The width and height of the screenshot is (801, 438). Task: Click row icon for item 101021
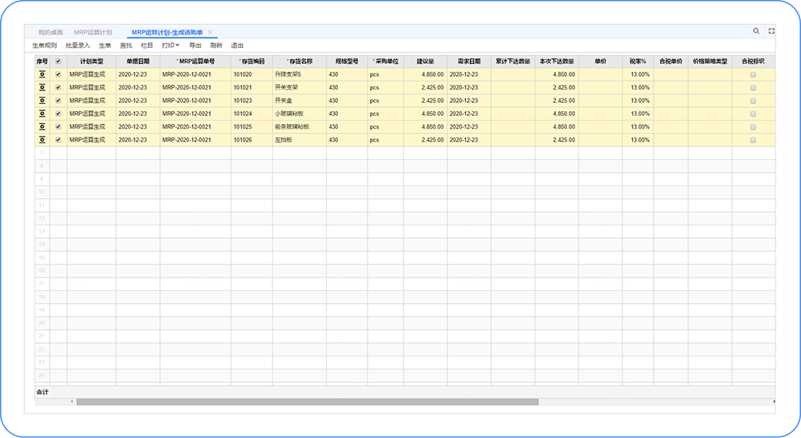(42, 87)
